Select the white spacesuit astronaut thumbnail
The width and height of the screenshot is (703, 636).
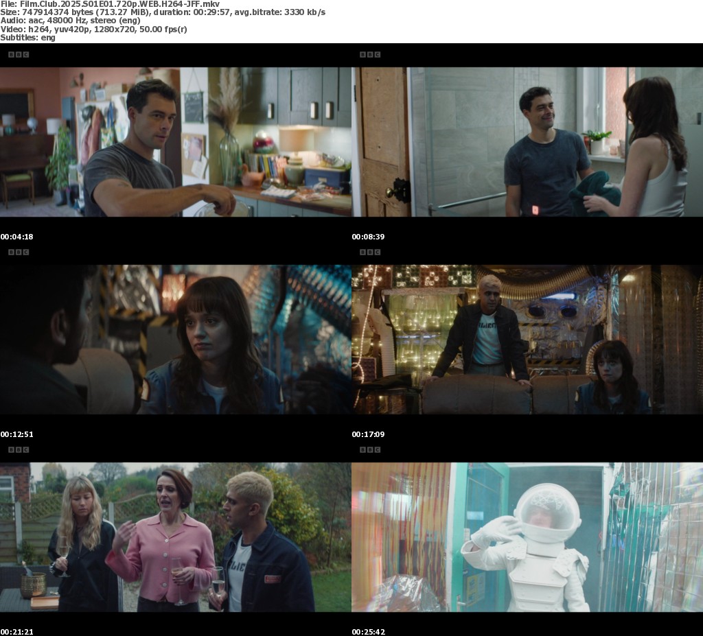click(x=527, y=537)
